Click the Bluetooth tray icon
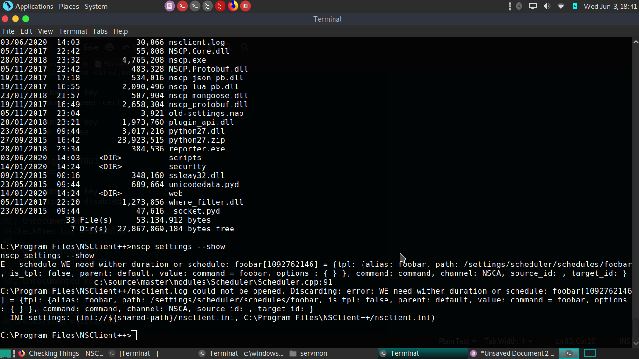 [519, 6]
